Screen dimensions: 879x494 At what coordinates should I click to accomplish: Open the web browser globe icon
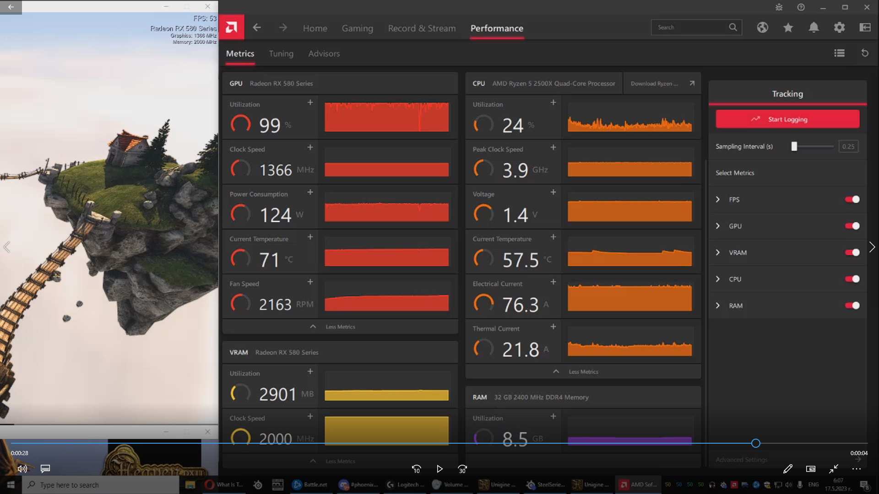click(x=762, y=27)
